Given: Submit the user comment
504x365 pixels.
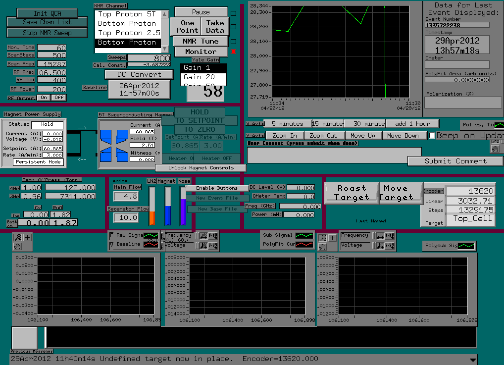Looking at the screenshot, I should coord(455,161).
